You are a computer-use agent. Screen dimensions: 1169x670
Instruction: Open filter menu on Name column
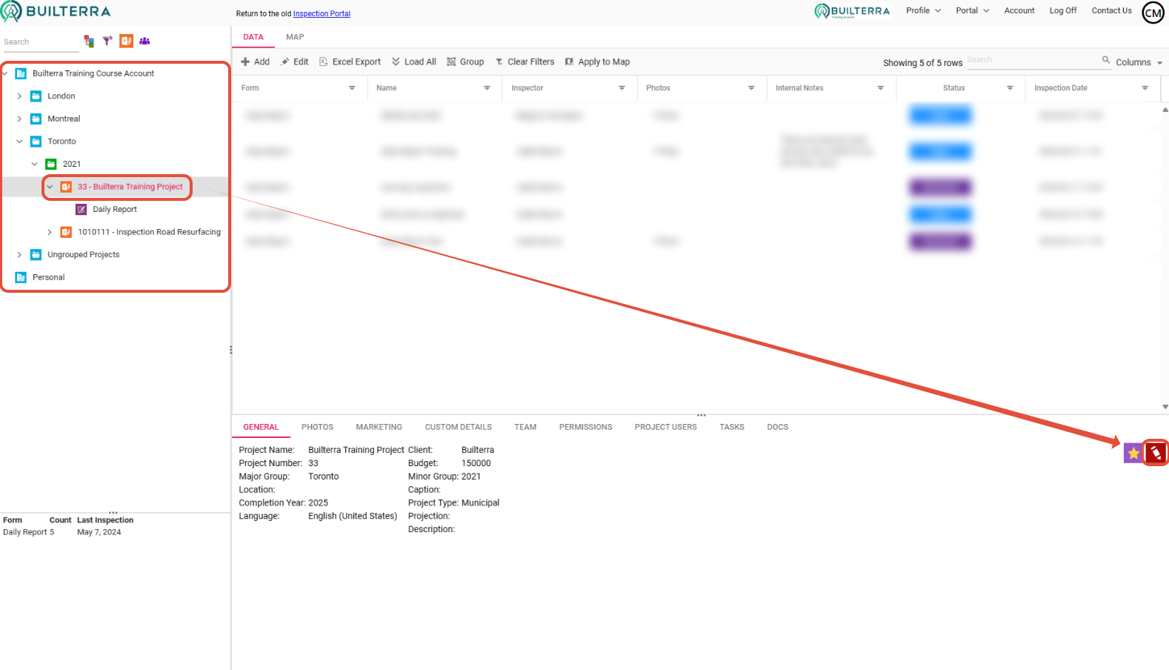(487, 88)
